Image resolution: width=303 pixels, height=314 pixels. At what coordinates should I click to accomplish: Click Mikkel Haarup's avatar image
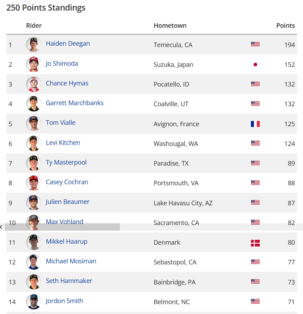(x=34, y=242)
